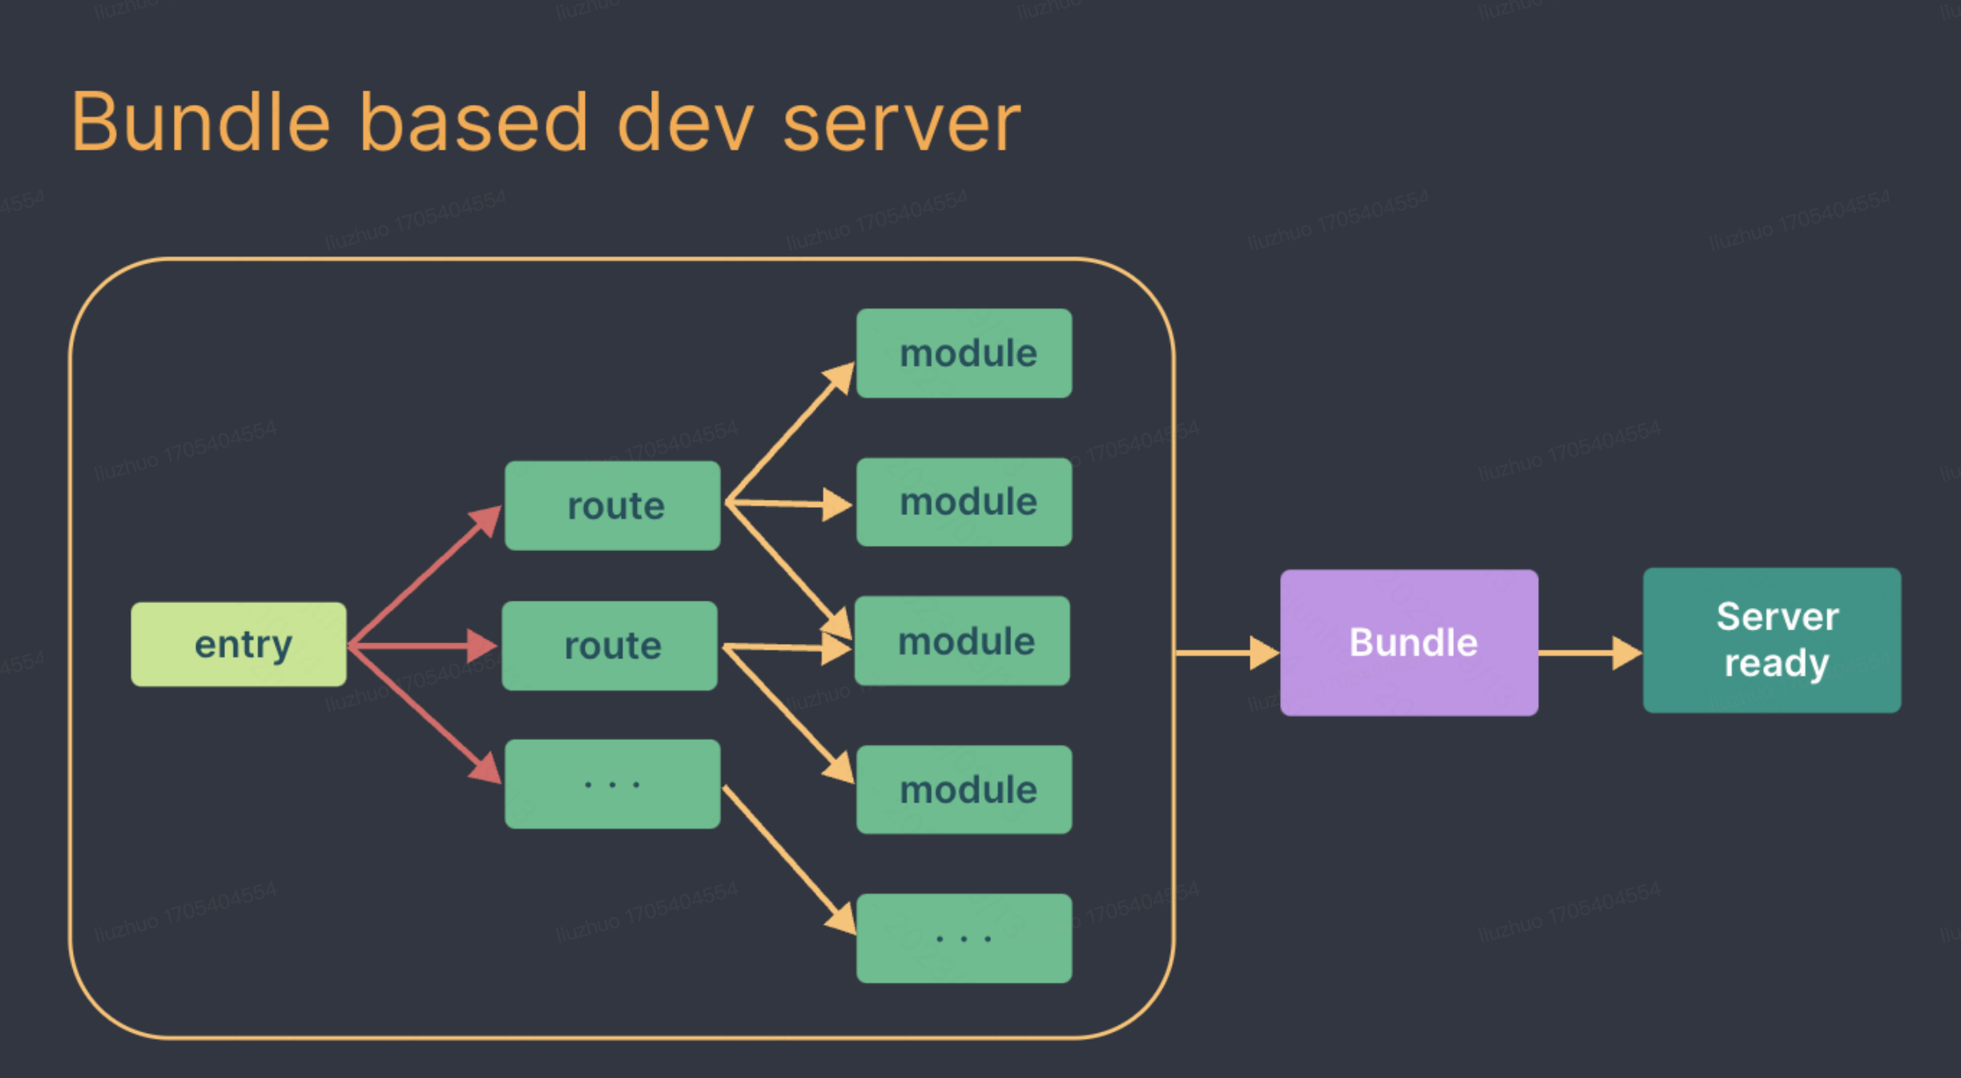This screenshot has width=1961, height=1078.
Task: Select the purple Bundle box
Action: pyautogui.click(x=1409, y=642)
